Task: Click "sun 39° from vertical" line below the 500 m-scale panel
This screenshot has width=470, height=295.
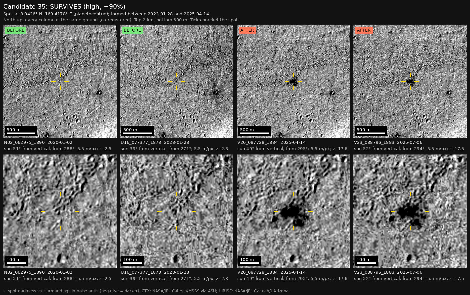Action: coord(174,149)
